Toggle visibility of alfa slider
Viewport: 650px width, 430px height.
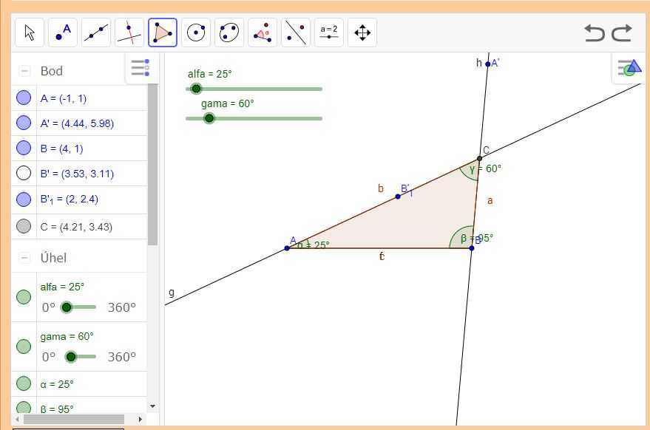pos(24,296)
